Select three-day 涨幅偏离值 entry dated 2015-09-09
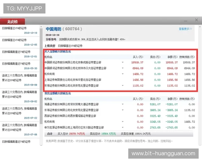The height and width of the screenshot is (162, 202). click(x=20, y=80)
